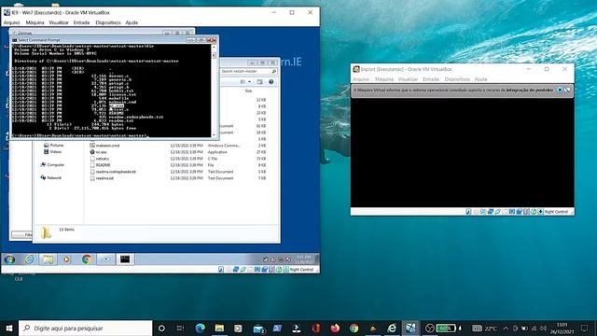The image size is (597, 336).
Task: Dismiss the mouse integration notice in the Exploit VM
Action: pos(560,91)
